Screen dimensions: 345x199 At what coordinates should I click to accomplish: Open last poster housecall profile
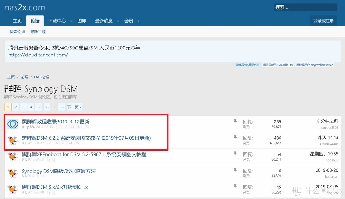(332, 177)
